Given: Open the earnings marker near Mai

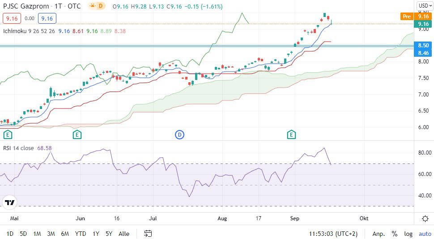Looking at the screenshot, I should click(x=8, y=134).
